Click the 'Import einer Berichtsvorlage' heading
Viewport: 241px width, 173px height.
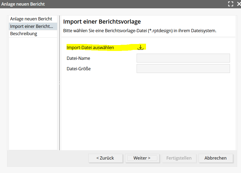[102, 22]
